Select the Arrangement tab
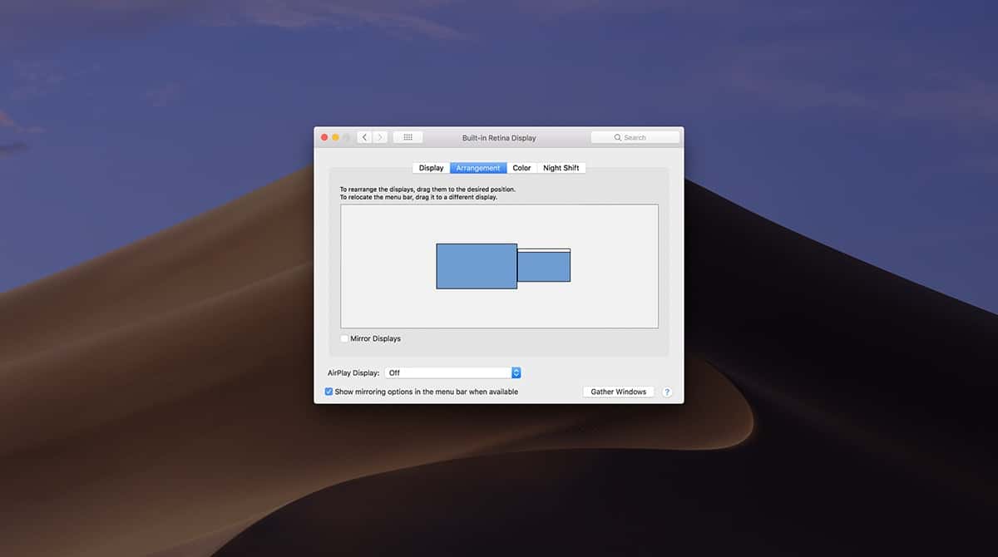Viewport: 998px width, 557px height. coord(477,167)
